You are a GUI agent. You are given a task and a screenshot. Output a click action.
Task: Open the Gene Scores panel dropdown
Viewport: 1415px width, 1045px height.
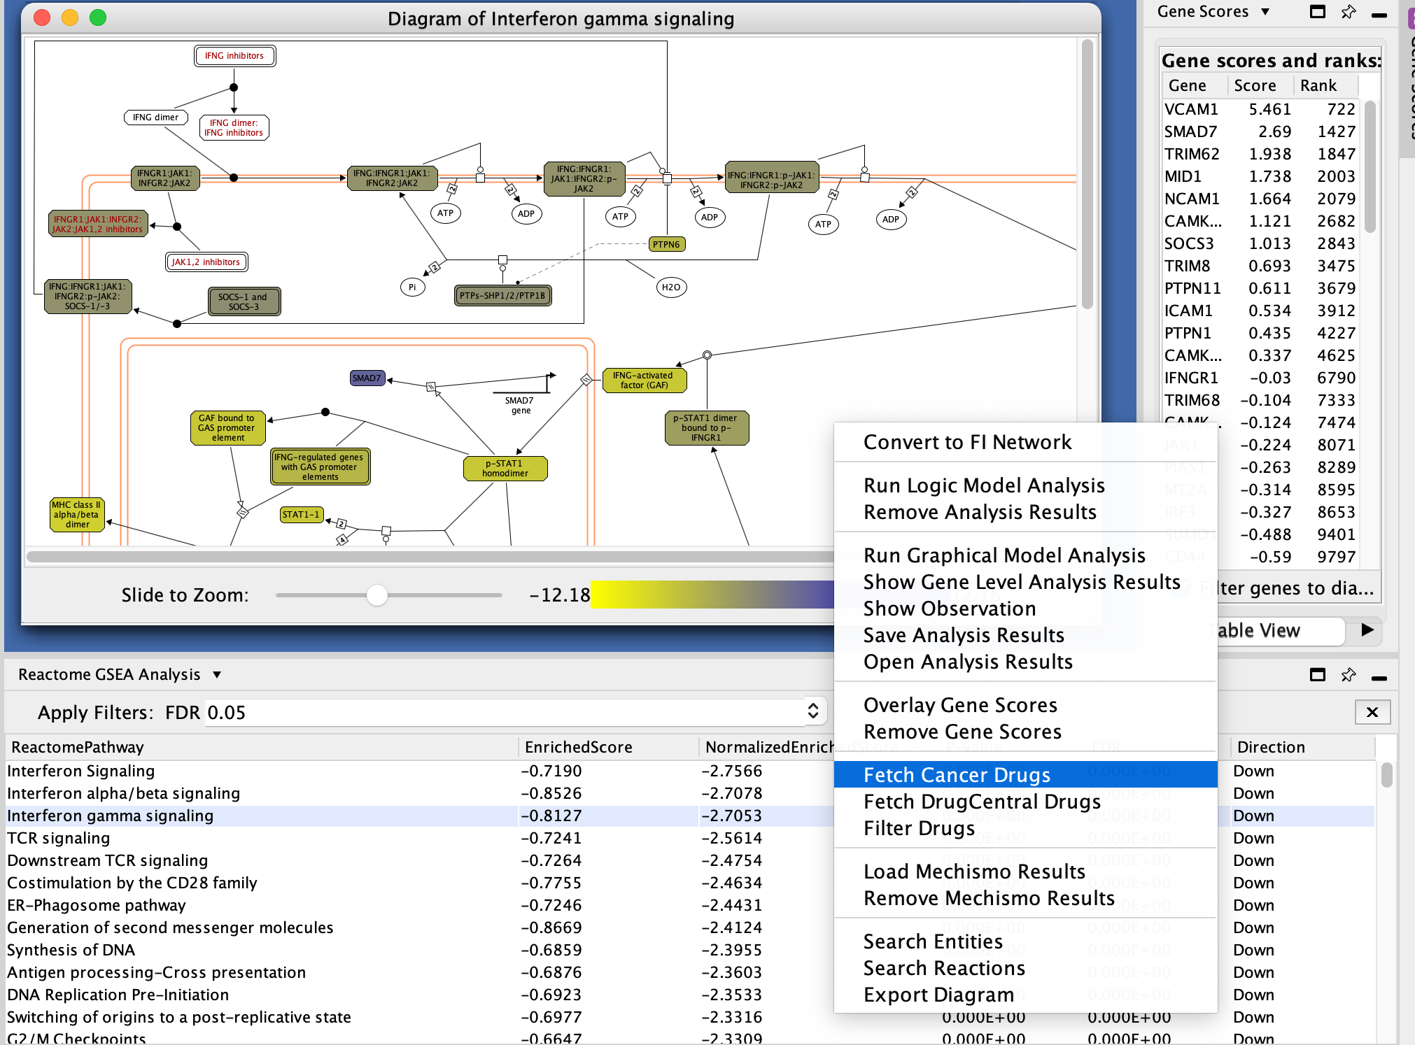pos(1265,12)
